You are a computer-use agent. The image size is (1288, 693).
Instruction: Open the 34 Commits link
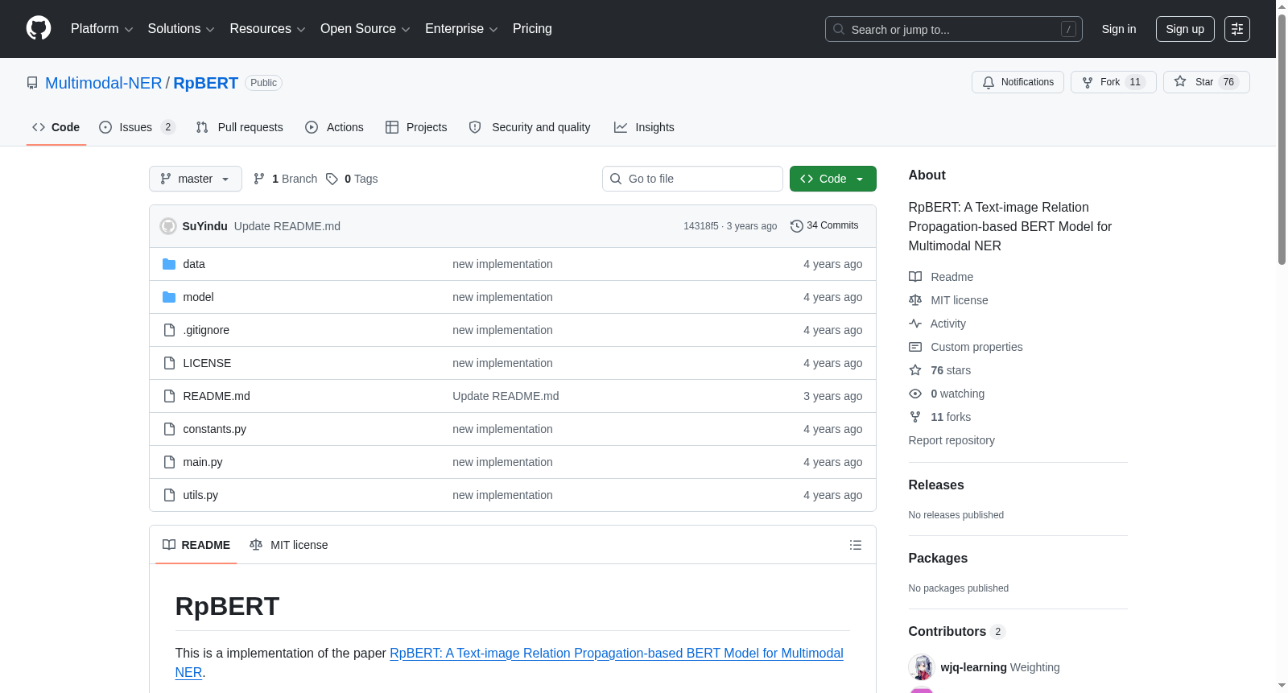coord(825,226)
